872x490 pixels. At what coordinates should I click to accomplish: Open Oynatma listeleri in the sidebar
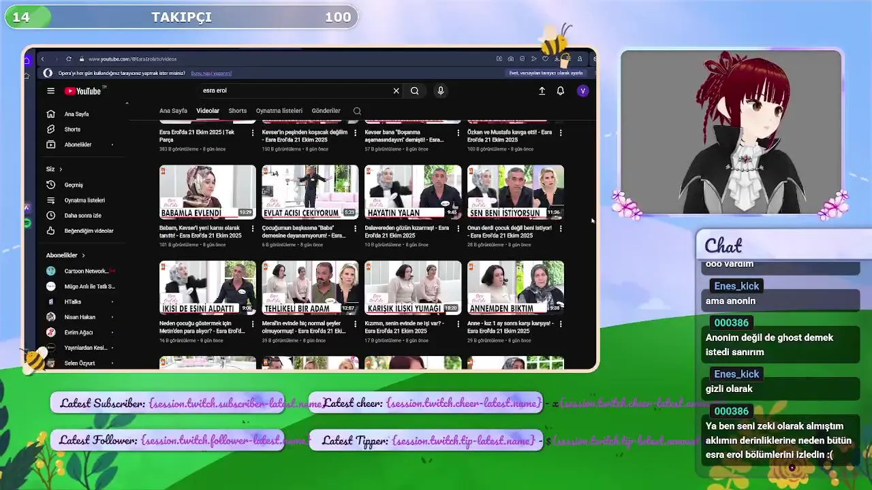pyautogui.click(x=84, y=200)
